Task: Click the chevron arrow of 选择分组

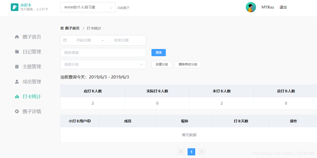Action: click(142, 64)
